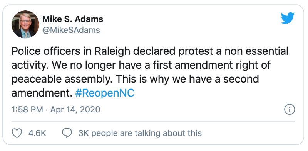Click the sentence "This is why we have a second"
This screenshot has height=151, width=308.
tap(187, 79)
